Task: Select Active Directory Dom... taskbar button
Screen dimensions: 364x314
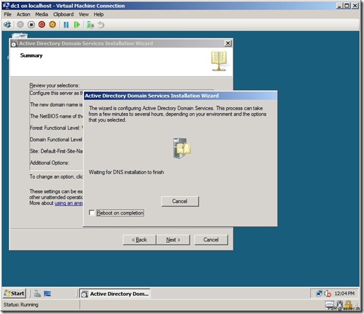Action: [115, 294]
